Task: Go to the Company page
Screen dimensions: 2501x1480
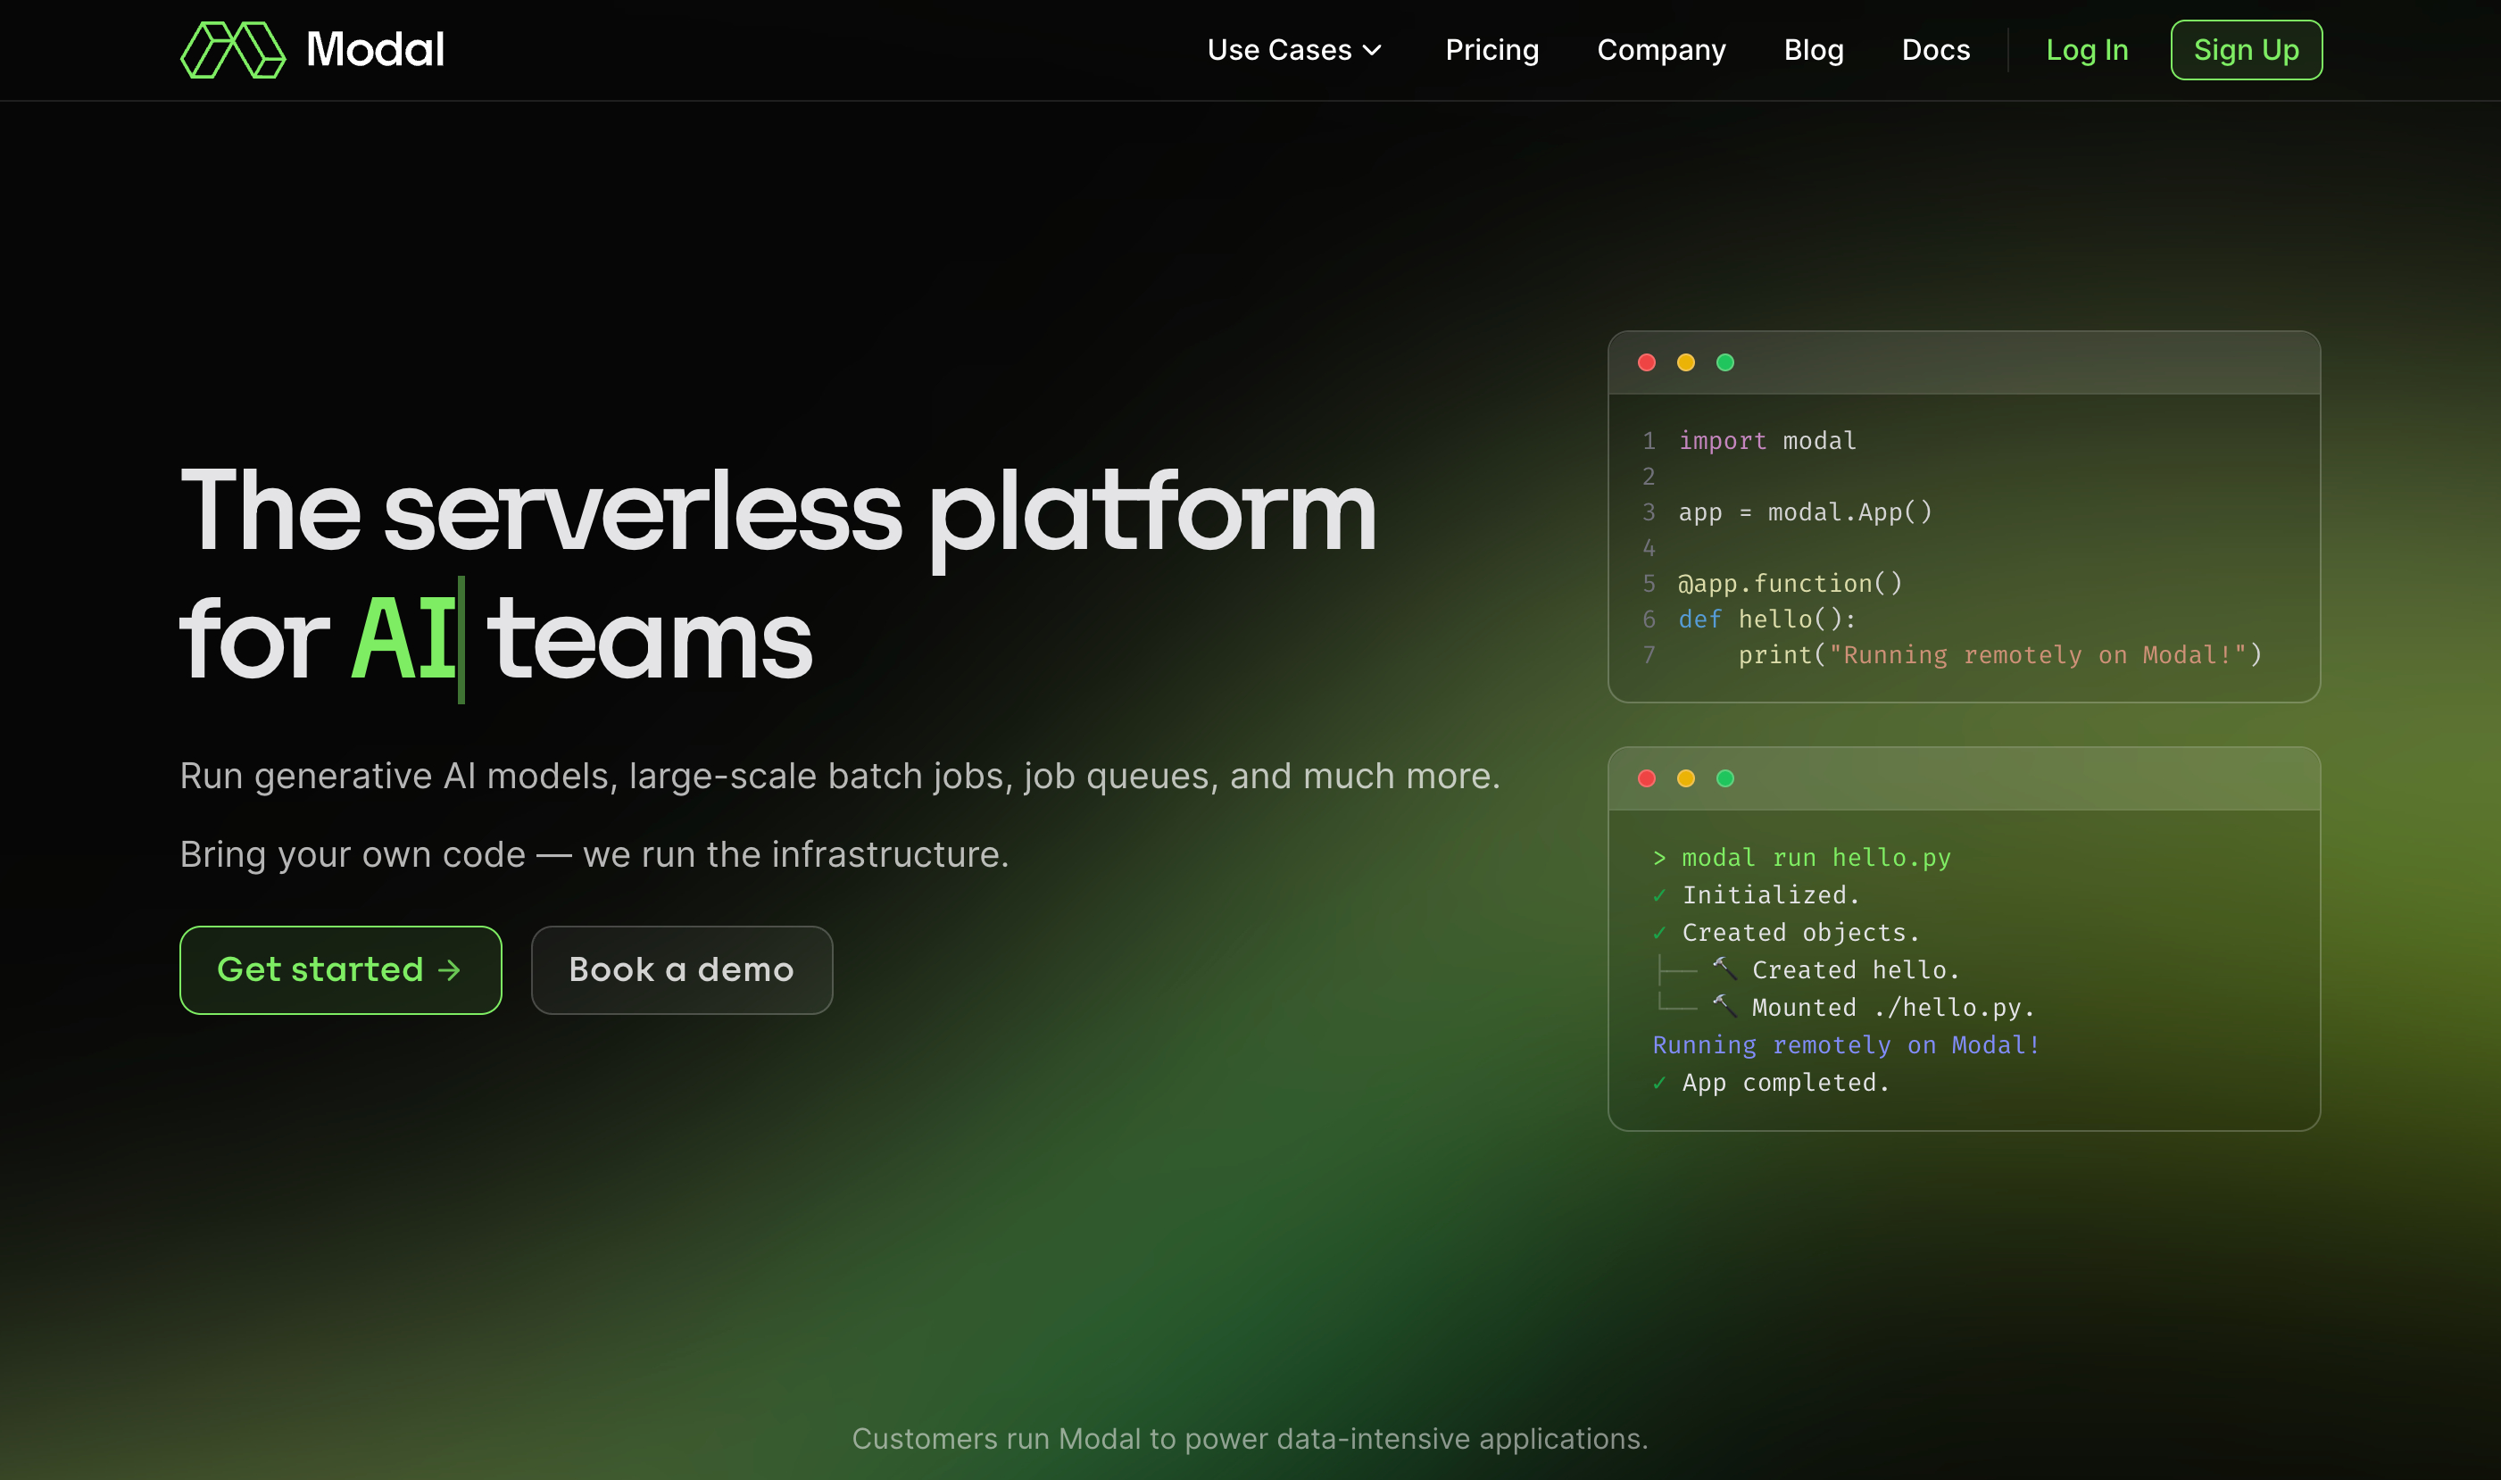Action: (1661, 50)
